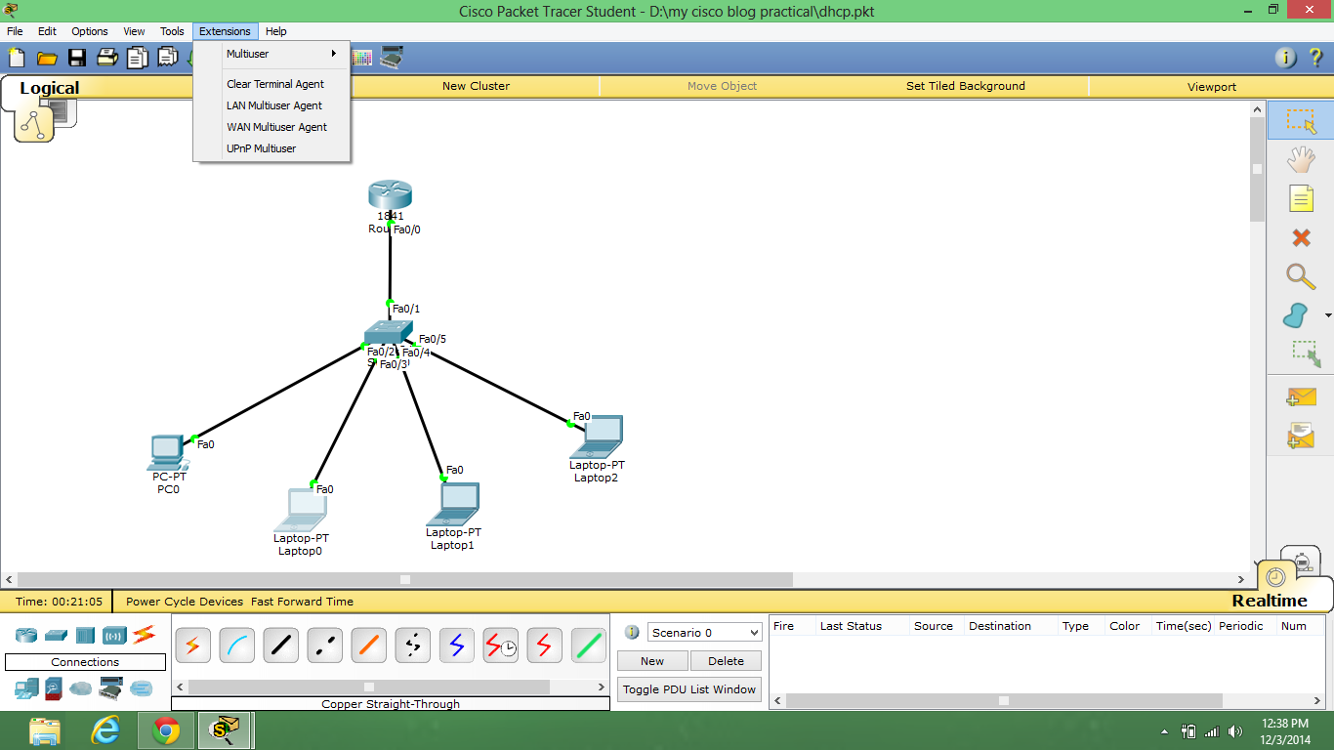This screenshot has width=1334, height=750.
Task: Select the Wireless Devices category
Action: [x=114, y=636]
